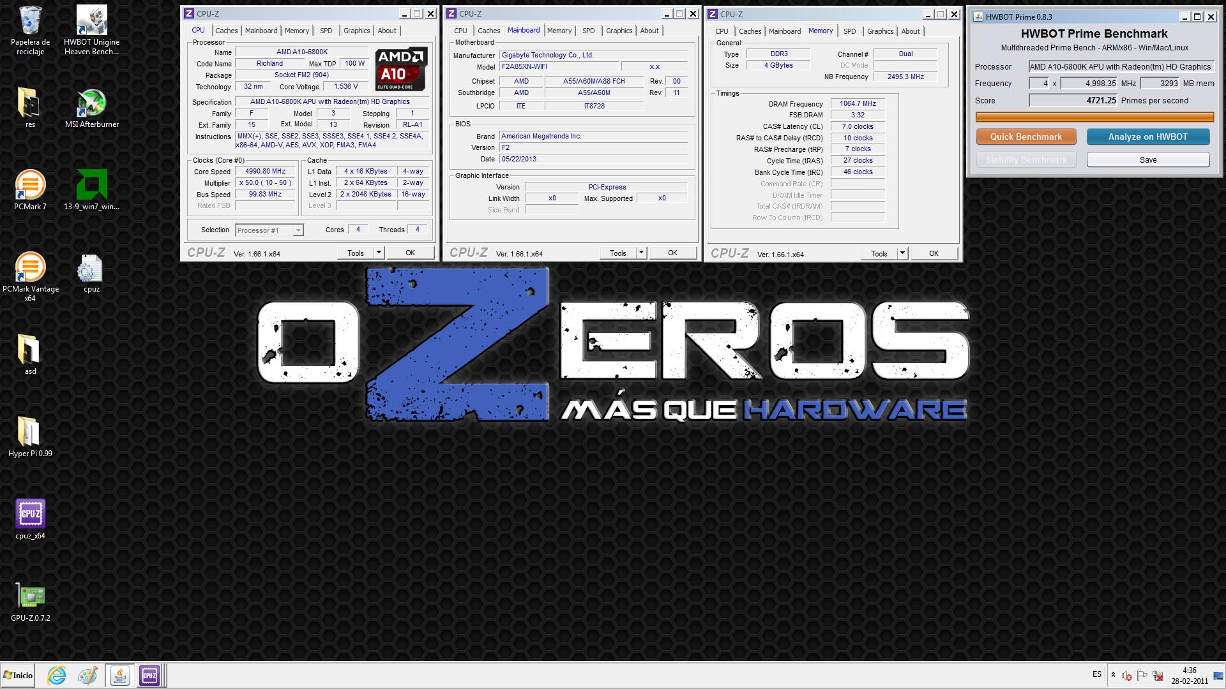Image resolution: width=1226 pixels, height=689 pixels.
Task: Click the AMD A10 processor logo
Action: 402,70
